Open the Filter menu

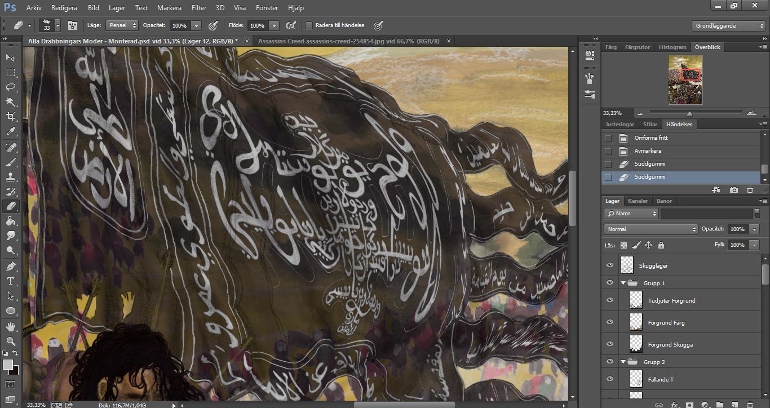click(x=198, y=8)
